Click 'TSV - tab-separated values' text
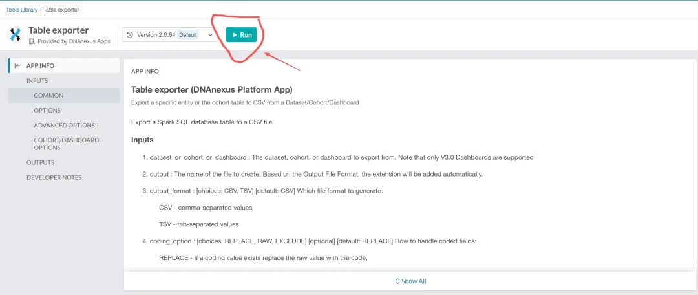Image resolution: width=698 pixels, height=295 pixels. pyautogui.click(x=198, y=224)
